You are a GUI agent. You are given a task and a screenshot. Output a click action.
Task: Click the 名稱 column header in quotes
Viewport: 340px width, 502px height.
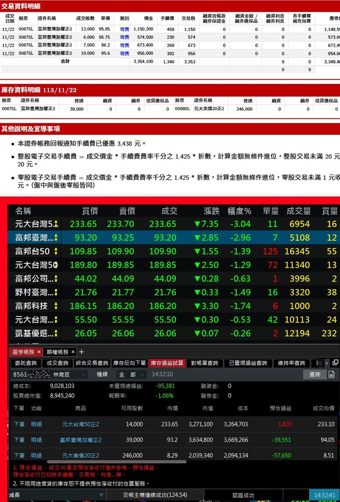[23, 211]
